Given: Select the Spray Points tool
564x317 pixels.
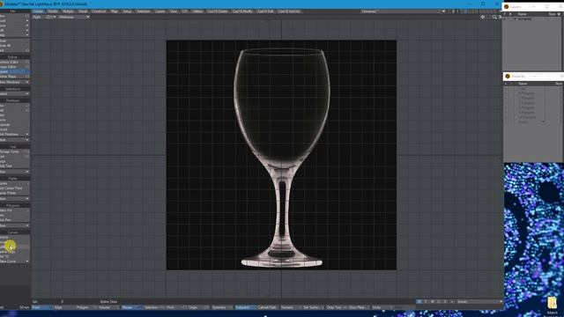Looking at the screenshot, I should (14, 193).
